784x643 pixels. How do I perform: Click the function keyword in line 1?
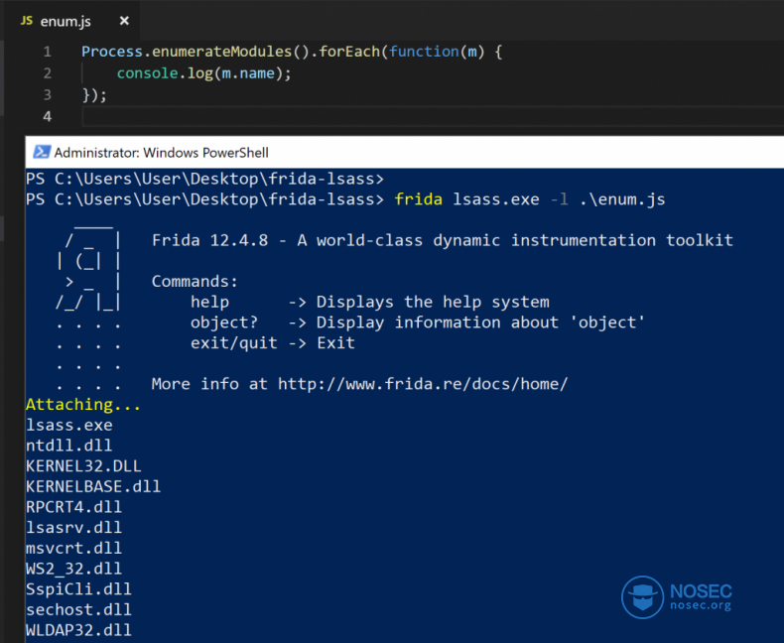424,52
